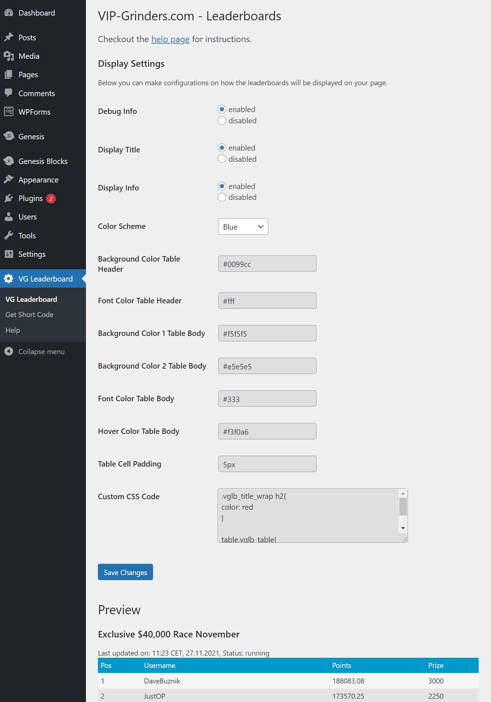Open Media via its sidebar icon
The width and height of the screenshot is (491, 702).
tap(9, 56)
